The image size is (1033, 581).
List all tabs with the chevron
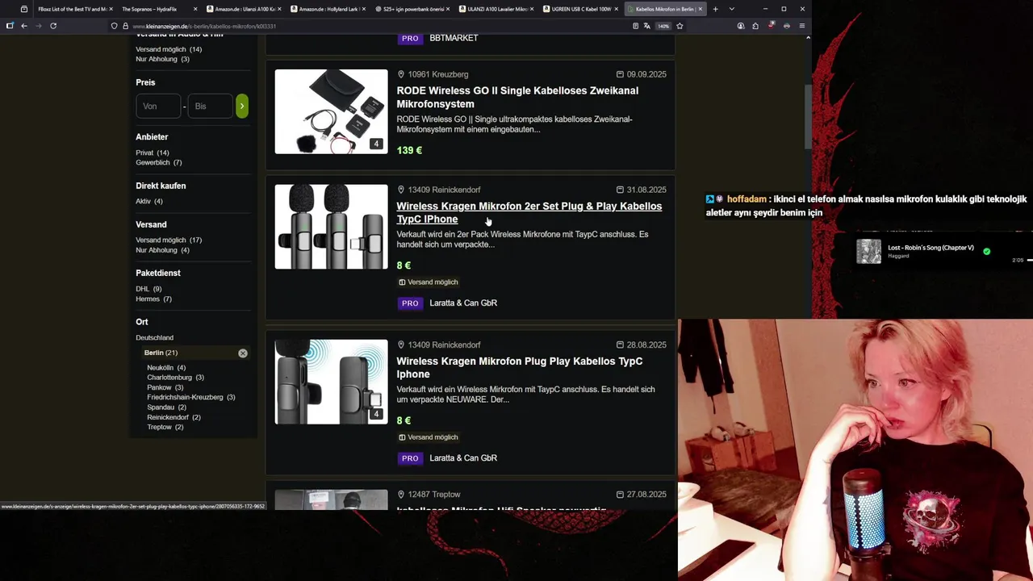731,9
